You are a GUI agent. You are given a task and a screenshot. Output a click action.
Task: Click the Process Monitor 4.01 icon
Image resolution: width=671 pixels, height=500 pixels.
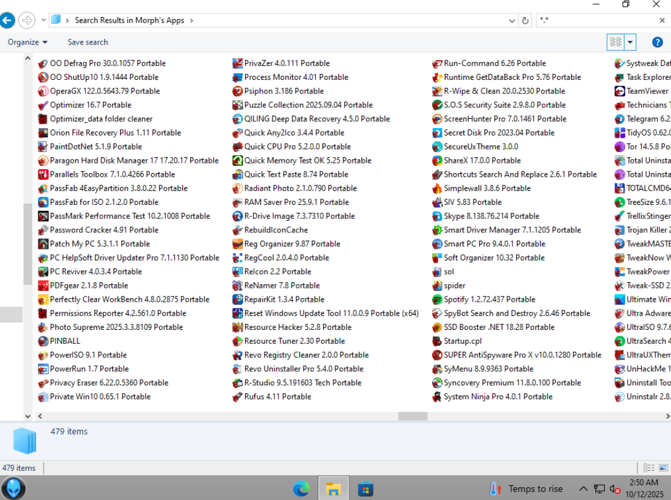click(238, 77)
